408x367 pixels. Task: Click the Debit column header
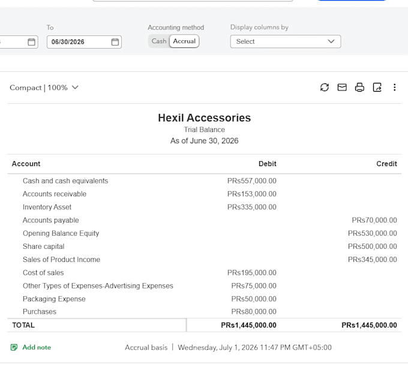pyautogui.click(x=267, y=164)
